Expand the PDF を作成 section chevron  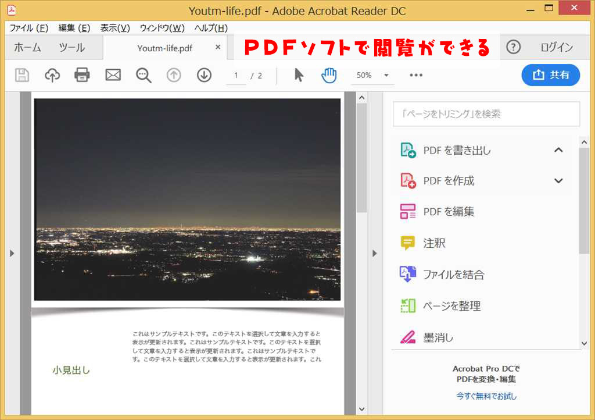coord(558,181)
